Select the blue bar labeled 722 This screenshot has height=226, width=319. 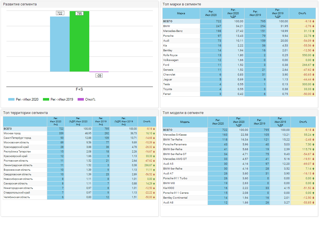[60, 44]
